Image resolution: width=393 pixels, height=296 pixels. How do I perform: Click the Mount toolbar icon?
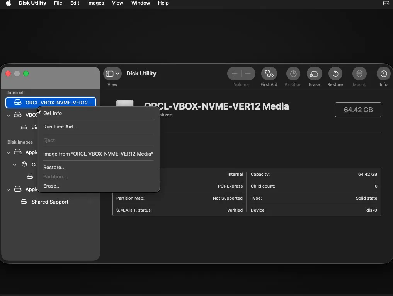[359, 74]
